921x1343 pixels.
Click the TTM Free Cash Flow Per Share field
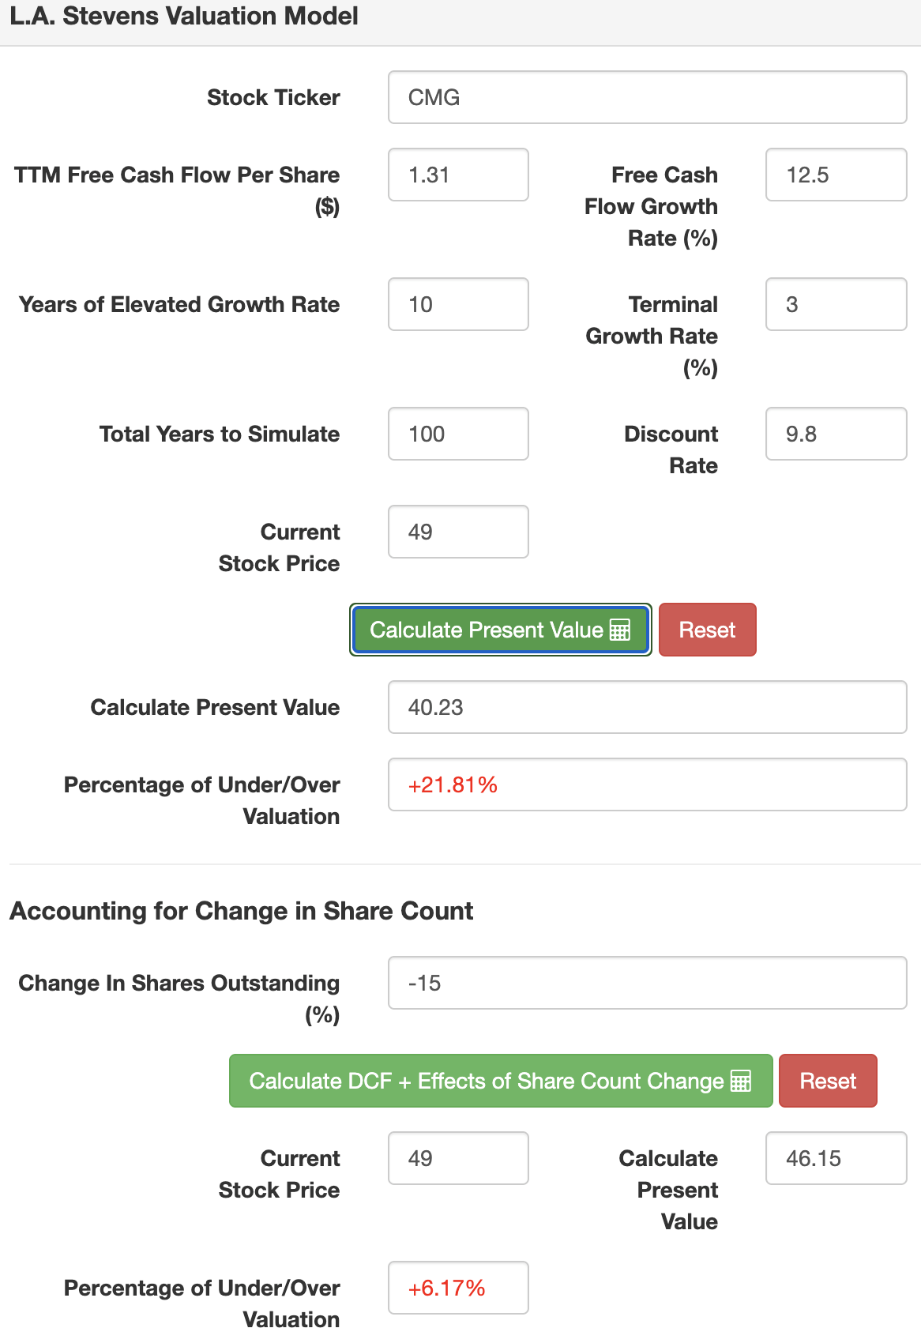pyautogui.click(x=458, y=175)
